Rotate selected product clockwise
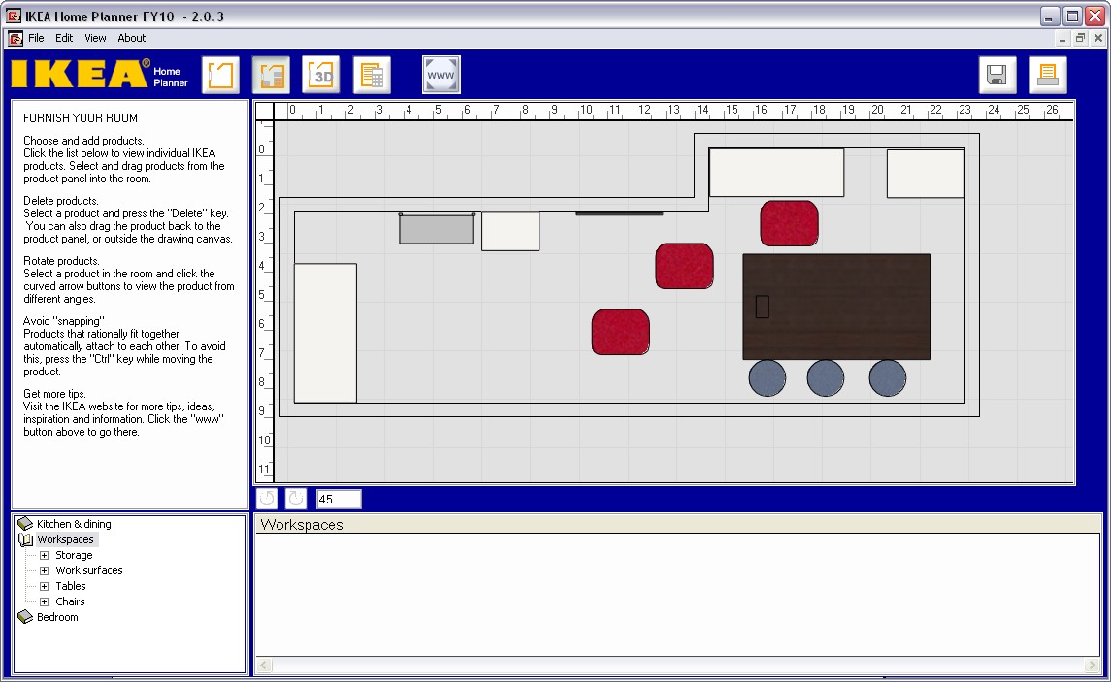 tap(296, 499)
